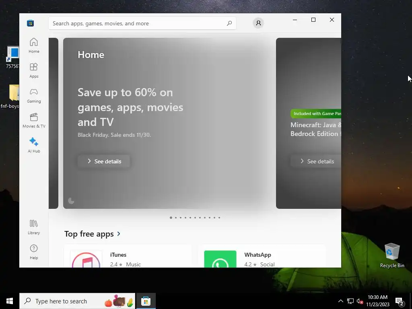Open the Home section in sidebar

34,45
